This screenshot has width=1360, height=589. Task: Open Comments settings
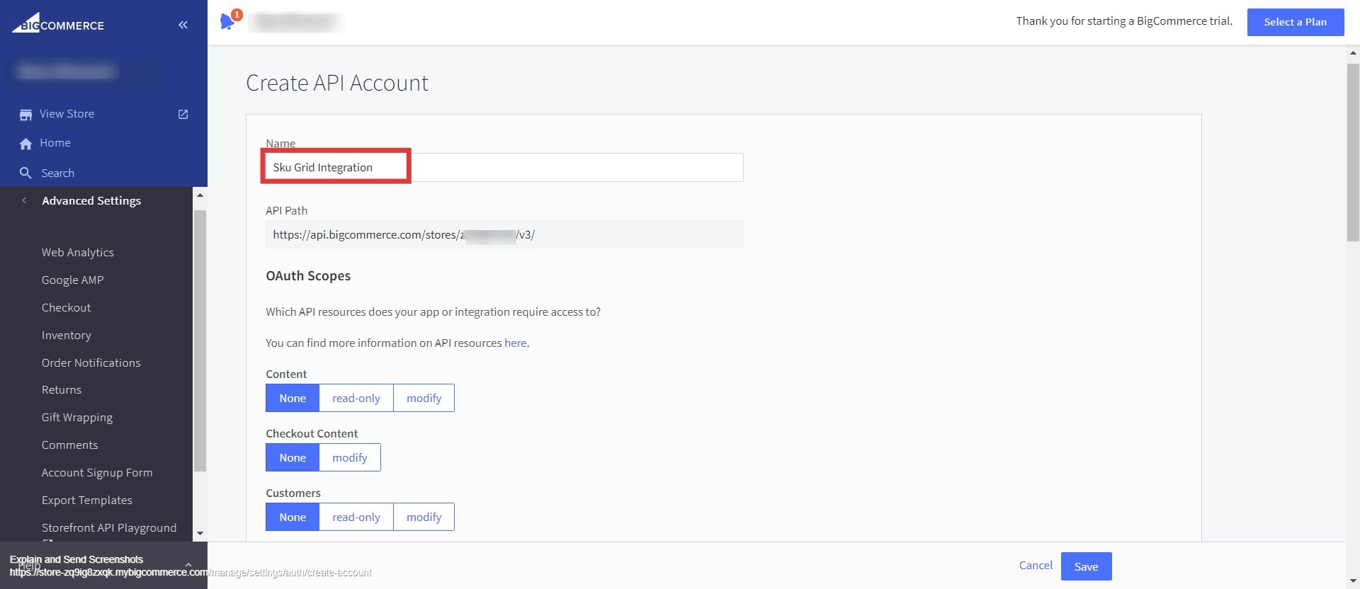[69, 445]
